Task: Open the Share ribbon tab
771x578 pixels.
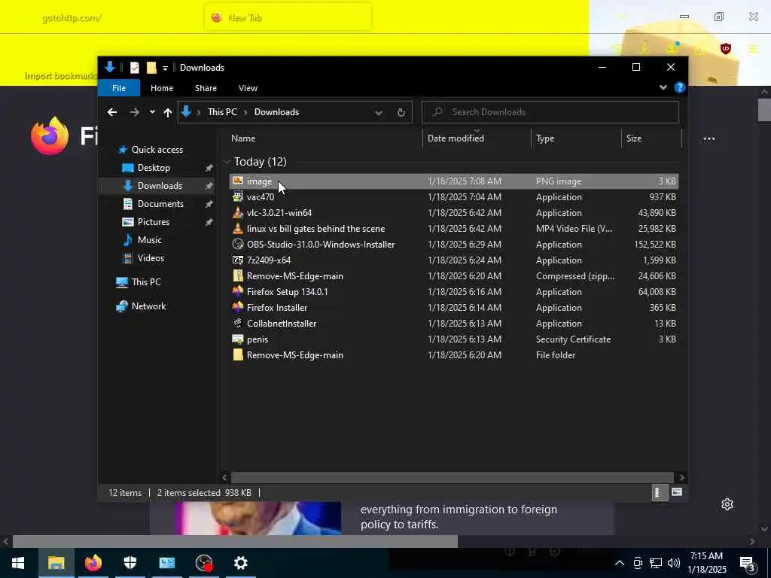Action: tap(206, 88)
